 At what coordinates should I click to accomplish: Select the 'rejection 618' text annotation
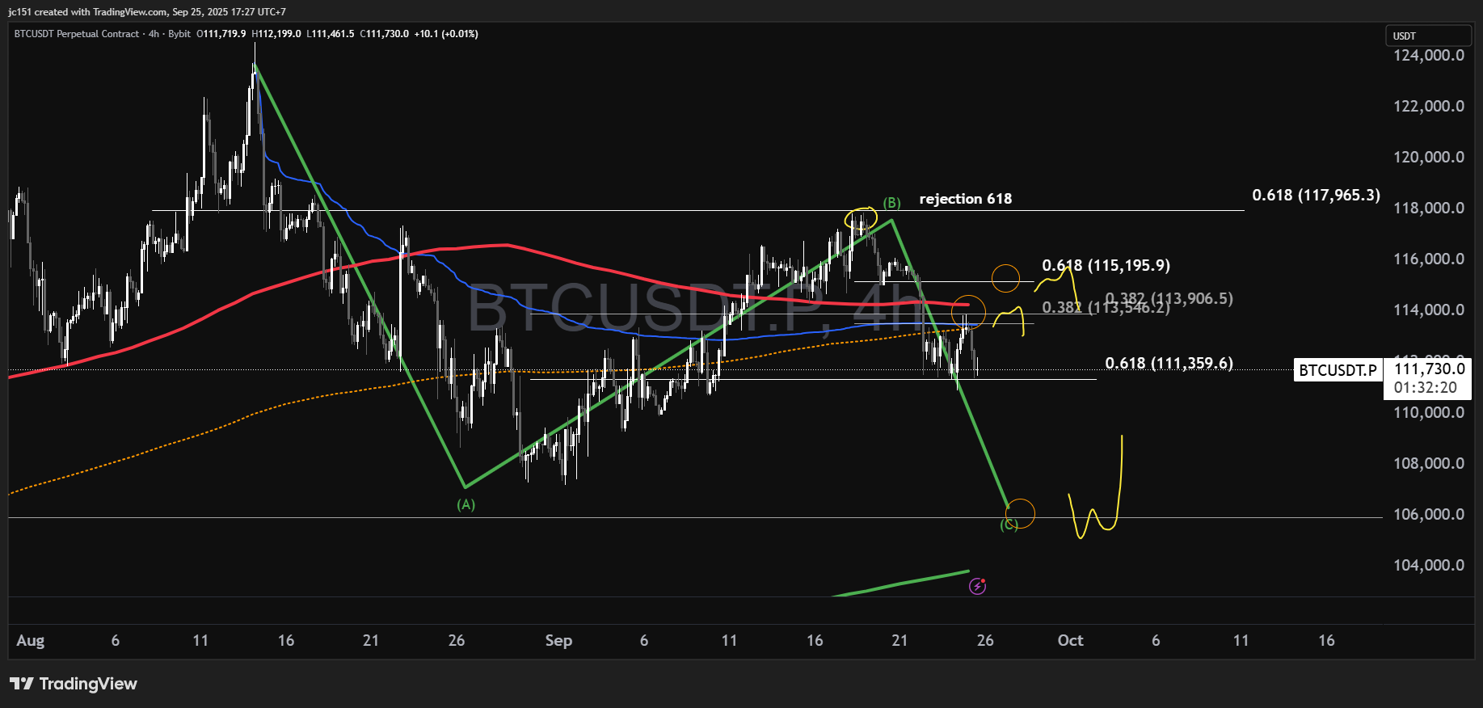pyautogui.click(x=965, y=199)
